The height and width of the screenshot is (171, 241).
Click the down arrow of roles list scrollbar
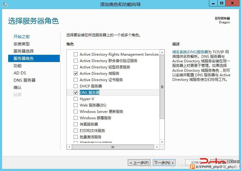click(x=162, y=142)
